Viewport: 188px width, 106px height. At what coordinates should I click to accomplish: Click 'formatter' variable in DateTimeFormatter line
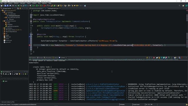tap(63, 41)
